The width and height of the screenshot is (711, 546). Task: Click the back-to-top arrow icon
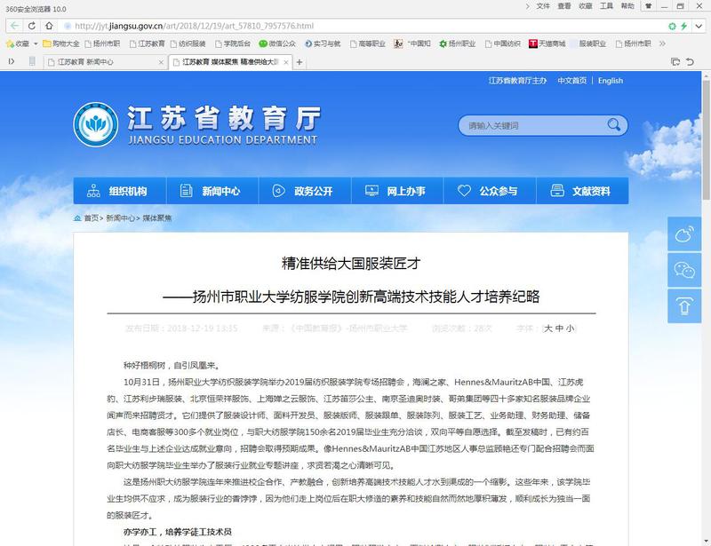click(x=684, y=305)
